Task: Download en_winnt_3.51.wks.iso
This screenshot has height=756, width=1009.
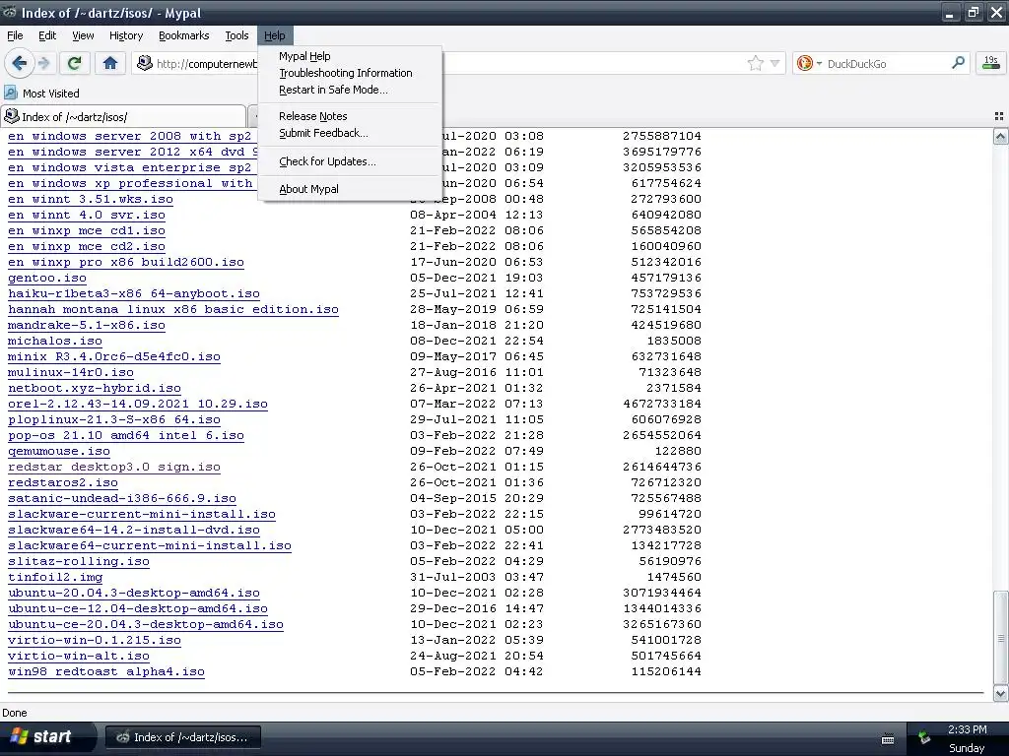Action: [90, 199]
